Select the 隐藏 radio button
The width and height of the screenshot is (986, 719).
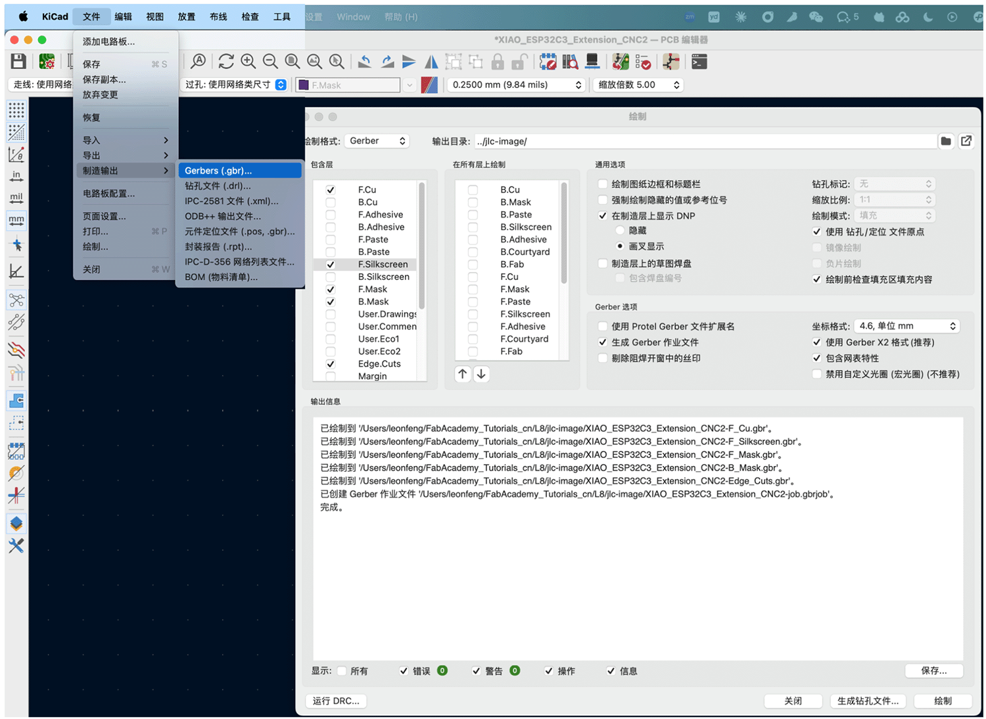(x=620, y=231)
